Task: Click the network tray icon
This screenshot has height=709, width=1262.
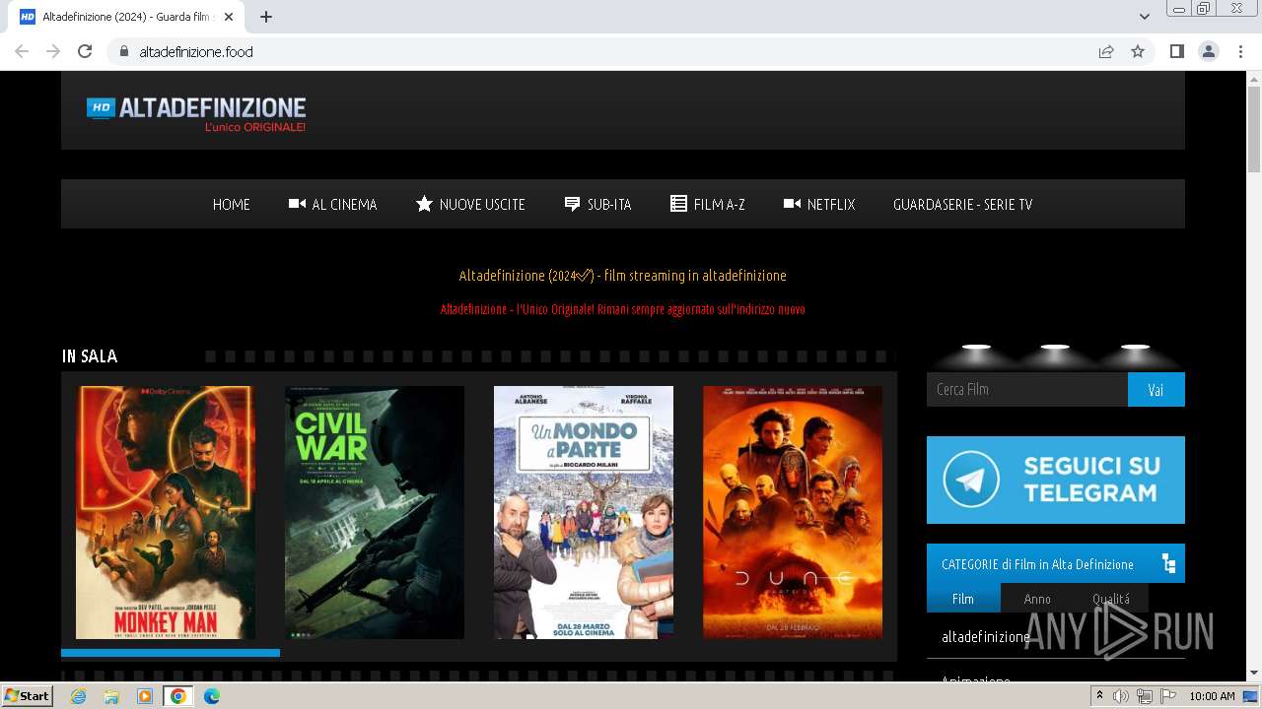Action: [x=1145, y=696]
